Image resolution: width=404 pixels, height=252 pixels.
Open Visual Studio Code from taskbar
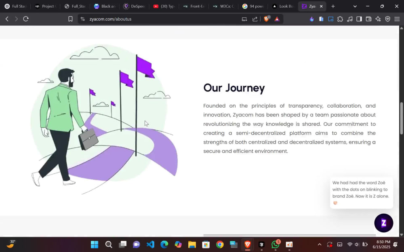150,245
